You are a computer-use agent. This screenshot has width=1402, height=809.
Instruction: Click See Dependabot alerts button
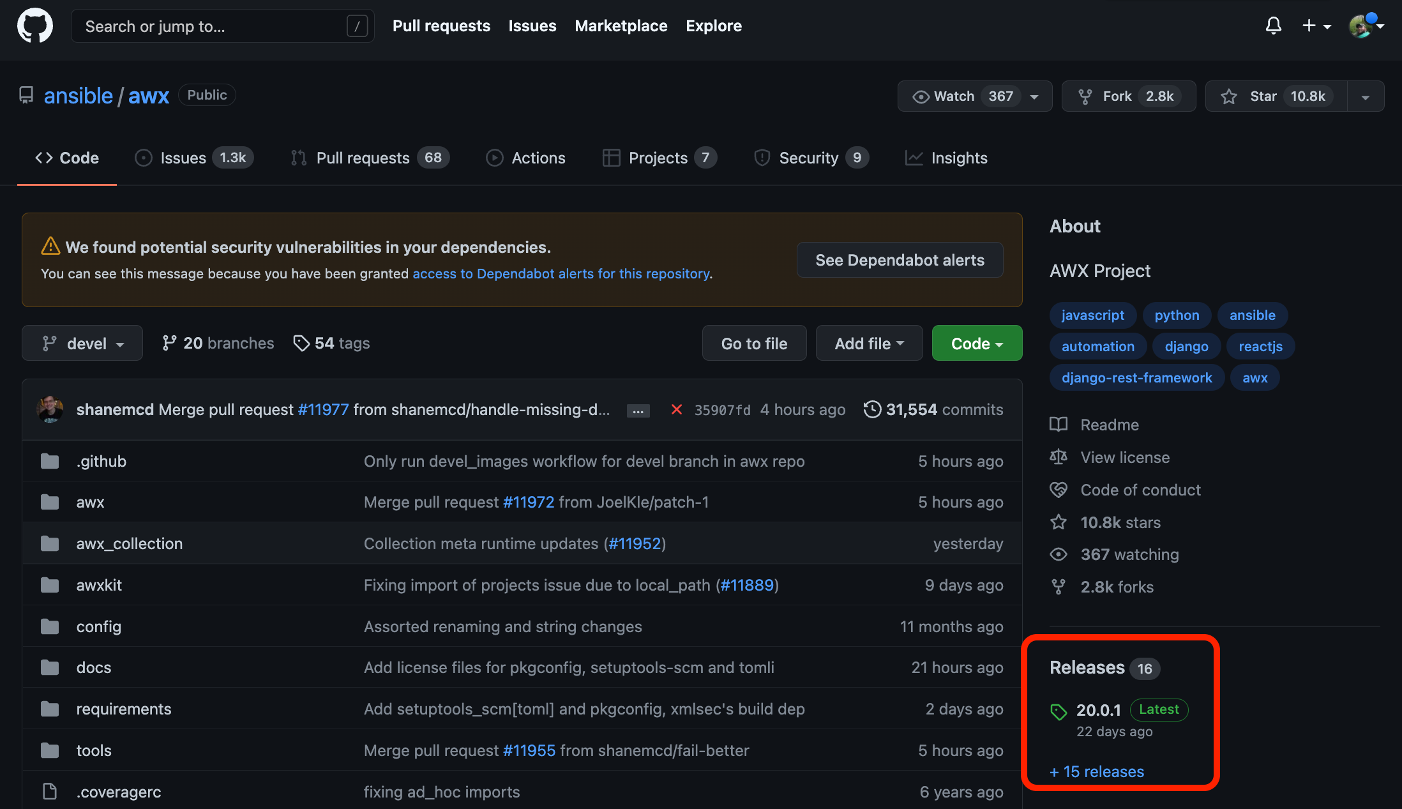pyautogui.click(x=899, y=260)
